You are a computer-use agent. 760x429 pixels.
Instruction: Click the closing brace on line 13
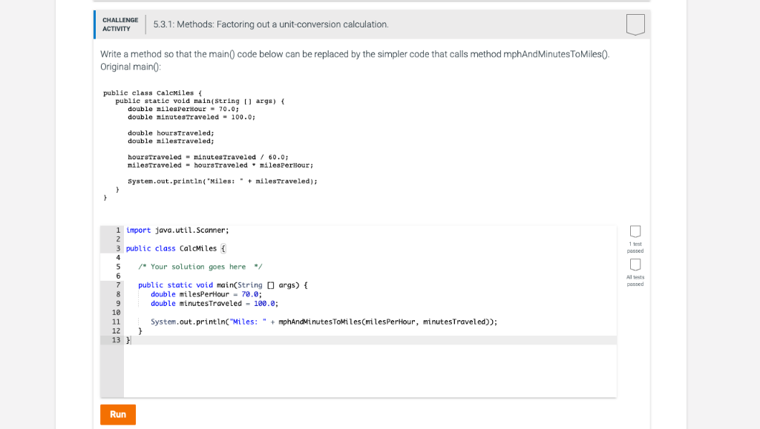pyautogui.click(x=128, y=340)
